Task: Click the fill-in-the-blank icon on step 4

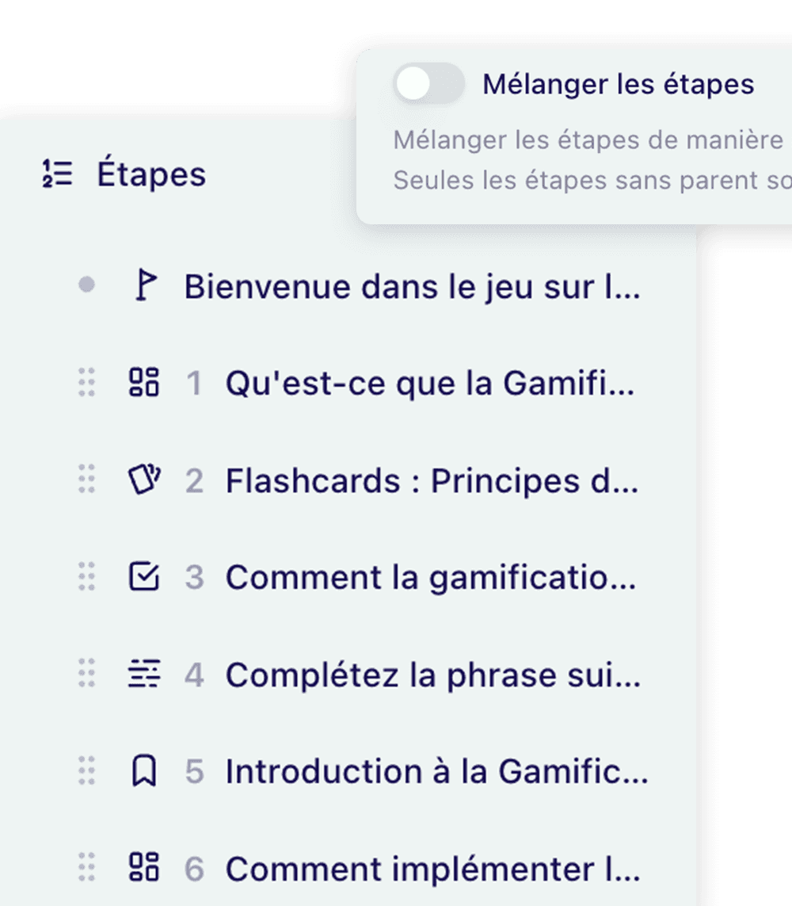Action: pyautogui.click(x=146, y=675)
